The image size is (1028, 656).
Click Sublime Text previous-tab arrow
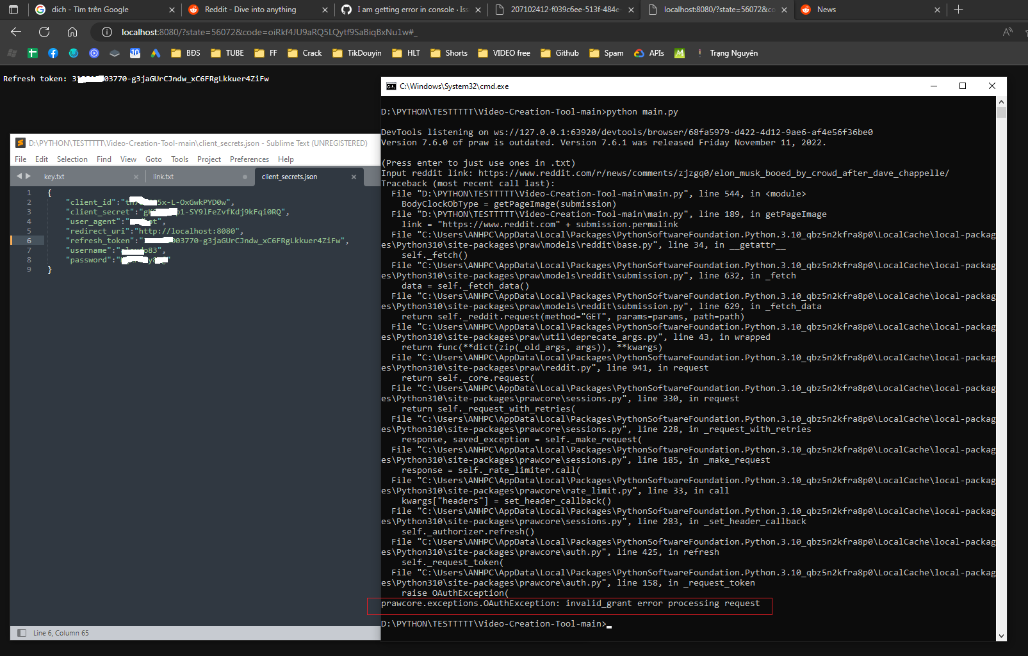point(19,176)
